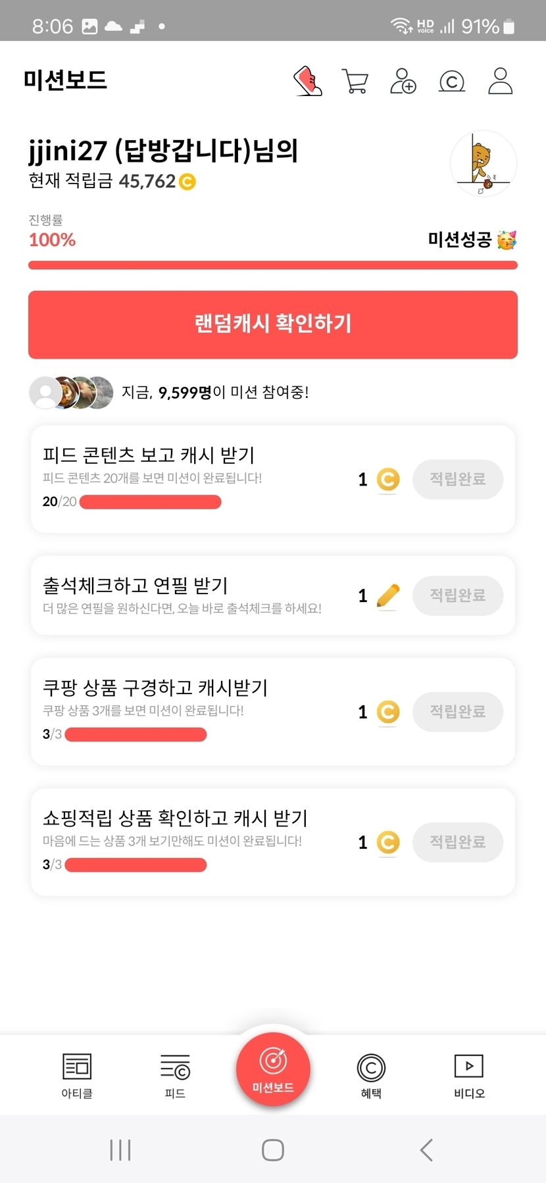
Task: Open the profile person icon
Action: click(x=500, y=82)
